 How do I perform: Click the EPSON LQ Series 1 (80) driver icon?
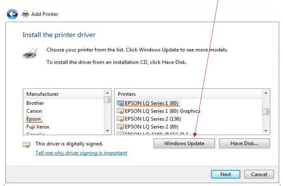120,103
